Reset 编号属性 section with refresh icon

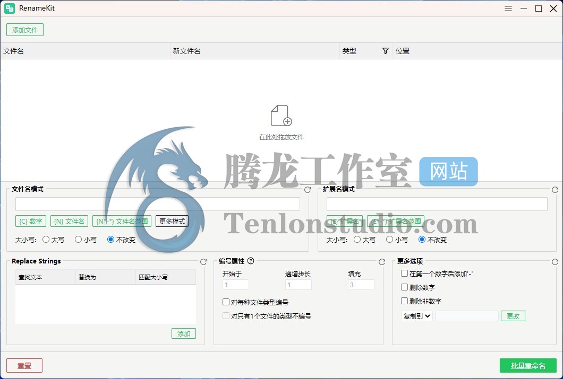click(382, 262)
